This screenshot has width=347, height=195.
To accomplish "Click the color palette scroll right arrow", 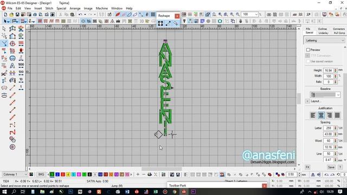I will coord(131,174).
